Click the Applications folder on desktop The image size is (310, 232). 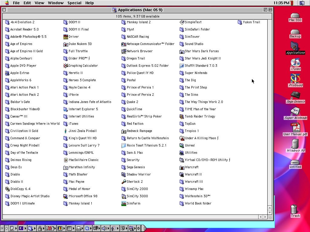[x=295, y=48]
